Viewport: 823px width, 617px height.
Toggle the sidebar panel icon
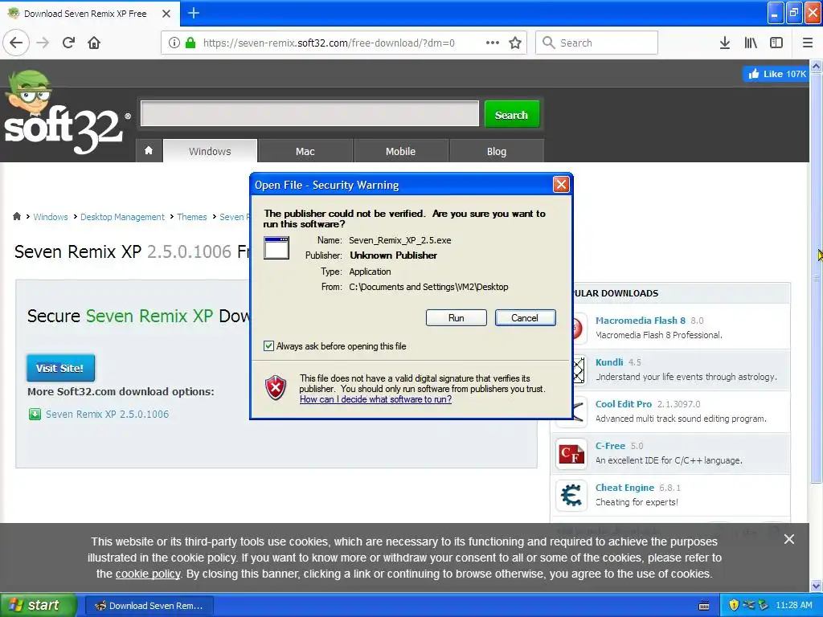[x=776, y=43]
